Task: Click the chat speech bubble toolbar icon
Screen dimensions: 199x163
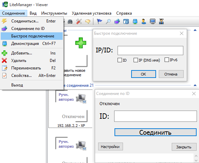Action: pyautogui.click(x=88, y=21)
